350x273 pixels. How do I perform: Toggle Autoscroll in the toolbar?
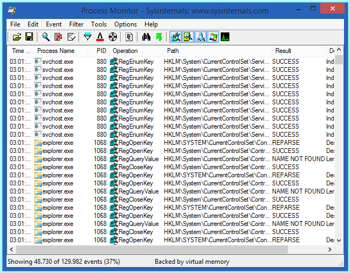click(58, 37)
